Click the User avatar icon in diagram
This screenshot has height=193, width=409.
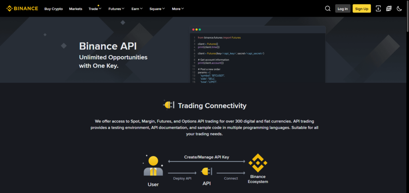[153, 166]
